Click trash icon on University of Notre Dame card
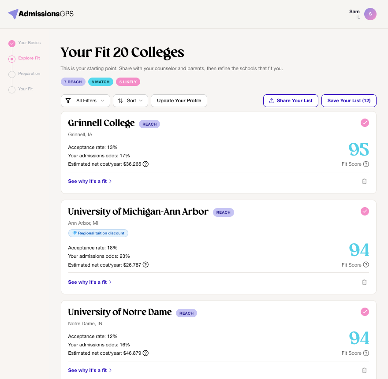Image resolution: width=388 pixels, height=379 pixels. pos(364,370)
